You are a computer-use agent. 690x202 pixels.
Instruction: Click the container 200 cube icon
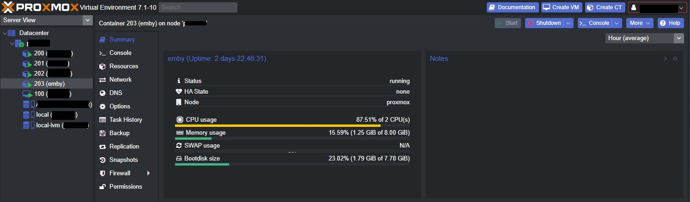point(27,53)
